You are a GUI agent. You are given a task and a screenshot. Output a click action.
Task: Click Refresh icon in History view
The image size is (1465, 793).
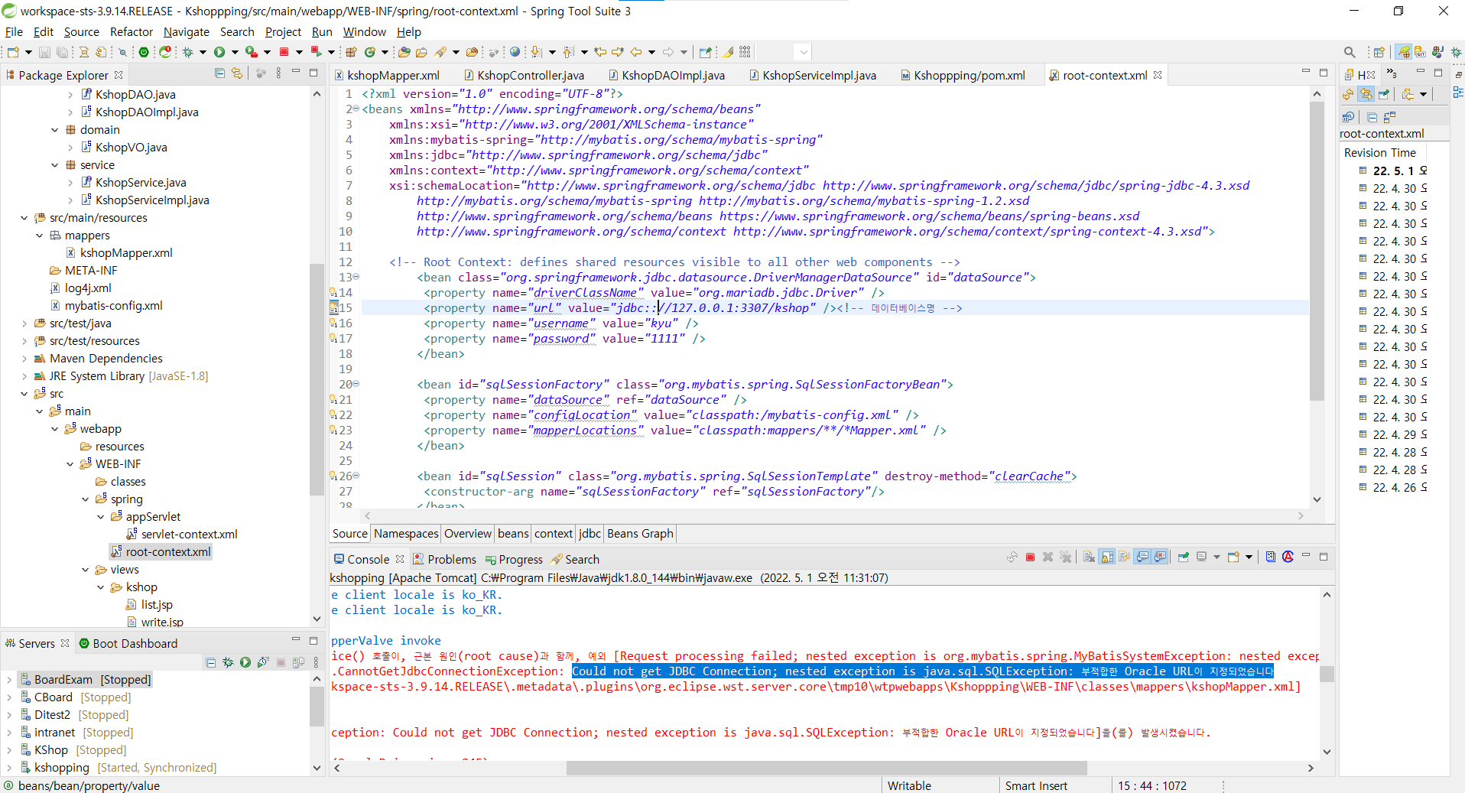(x=1348, y=94)
